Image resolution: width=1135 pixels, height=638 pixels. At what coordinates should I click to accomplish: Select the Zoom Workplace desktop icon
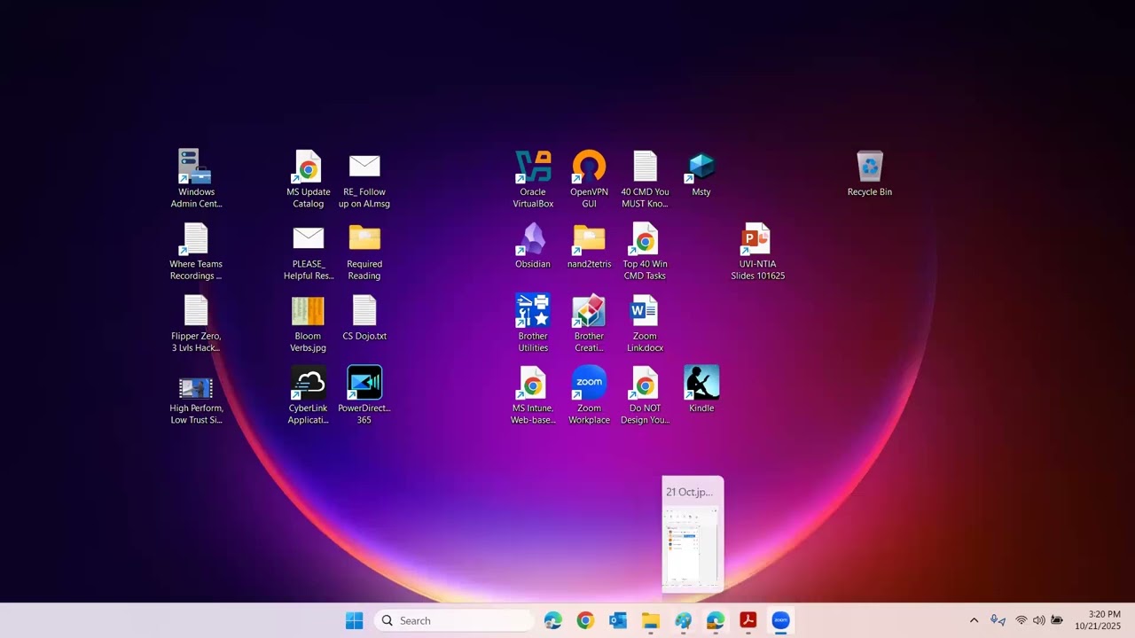coord(589,396)
